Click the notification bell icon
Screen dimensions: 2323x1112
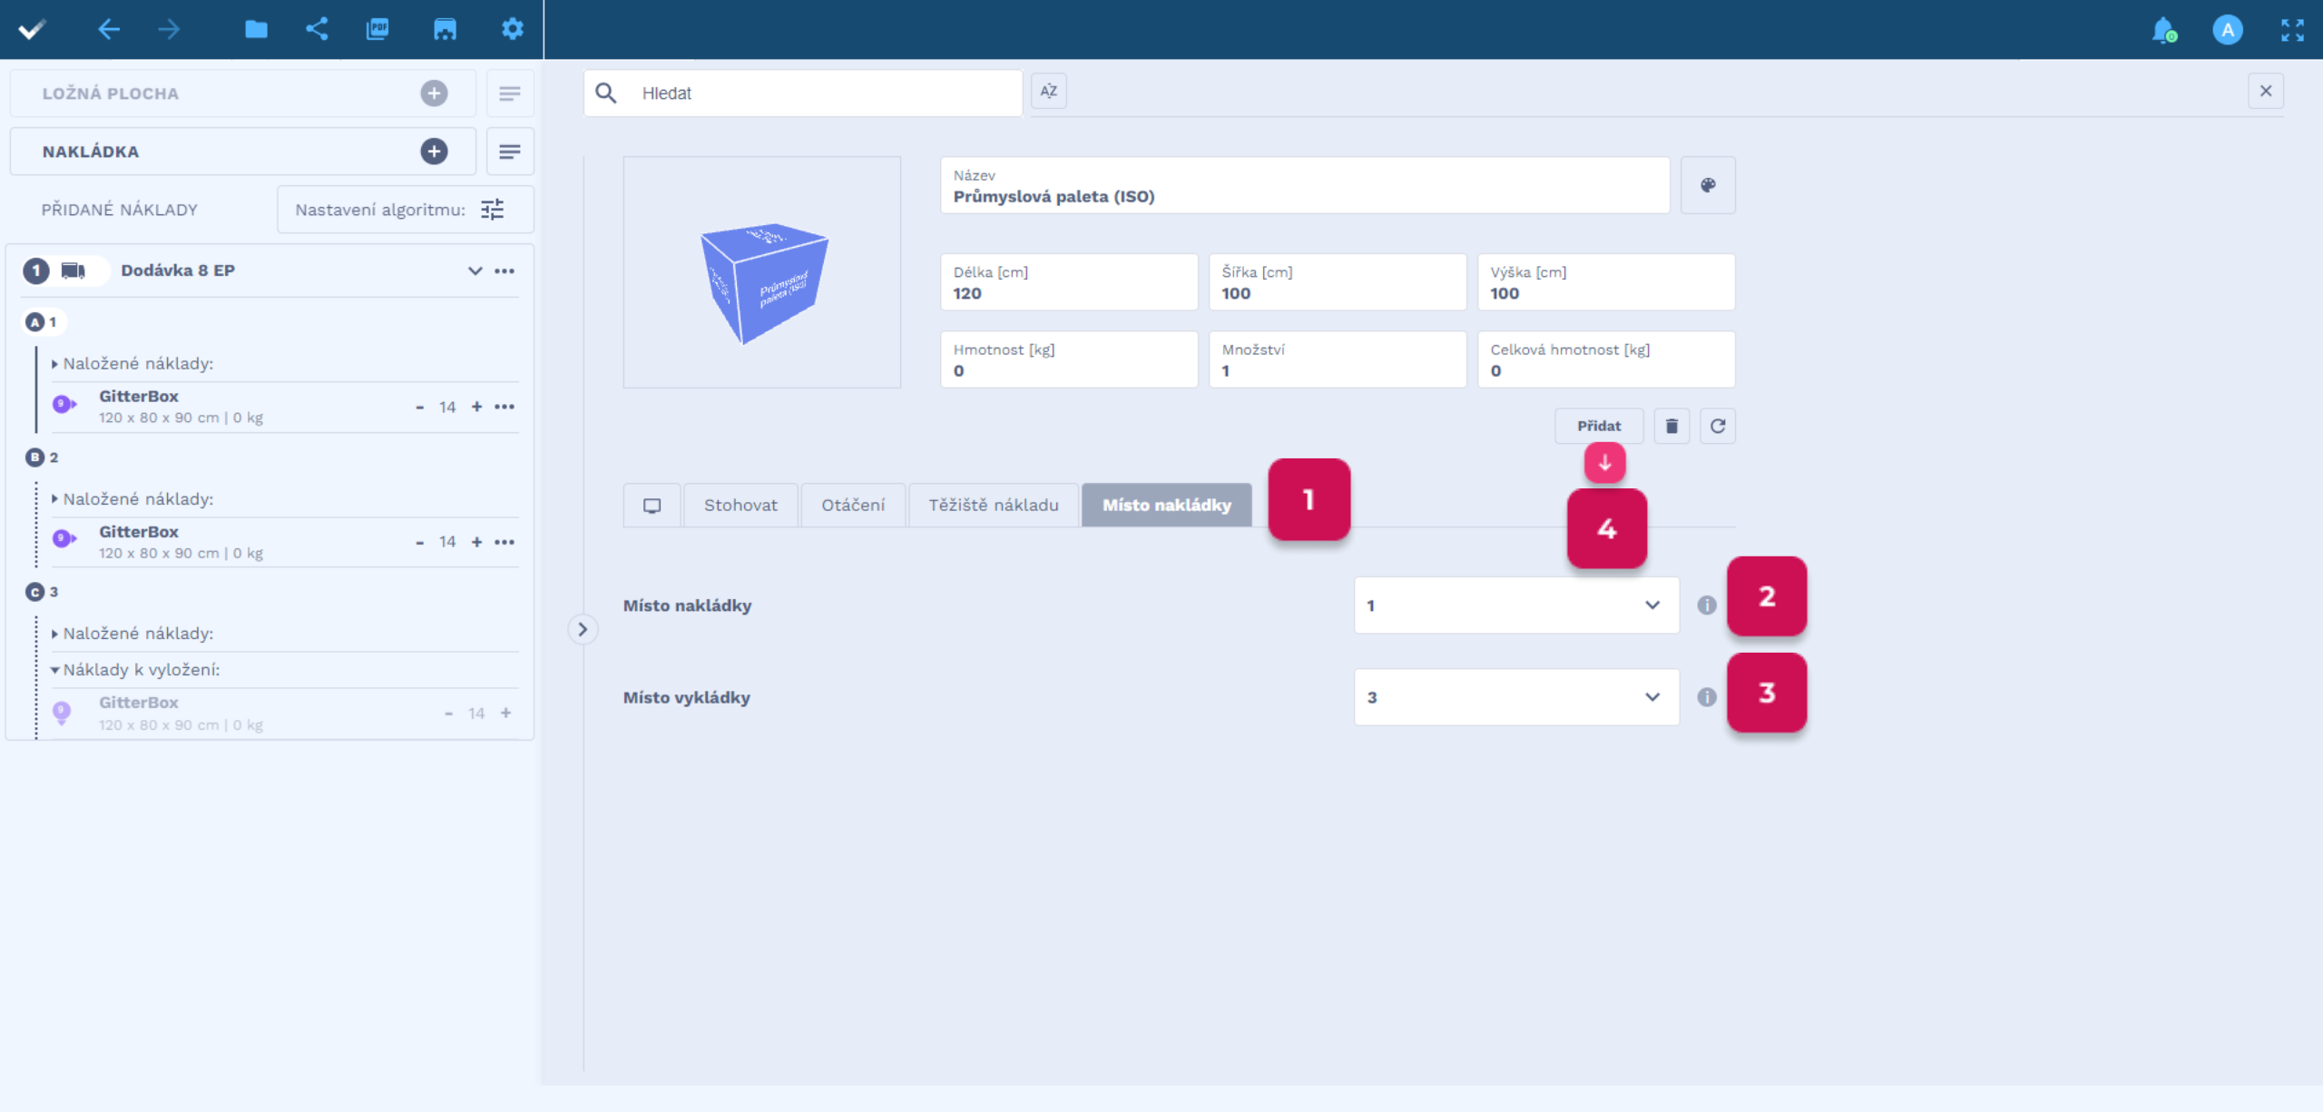(x=2163, y=30)
